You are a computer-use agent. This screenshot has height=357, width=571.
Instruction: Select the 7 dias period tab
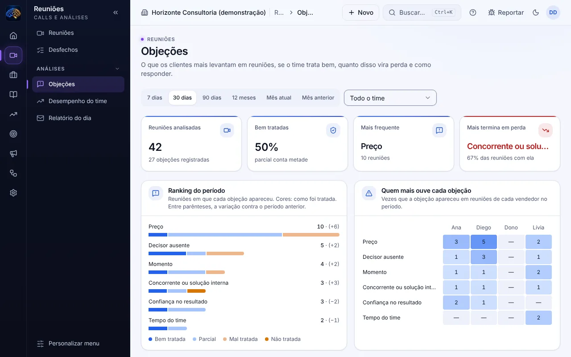(155, 98)
